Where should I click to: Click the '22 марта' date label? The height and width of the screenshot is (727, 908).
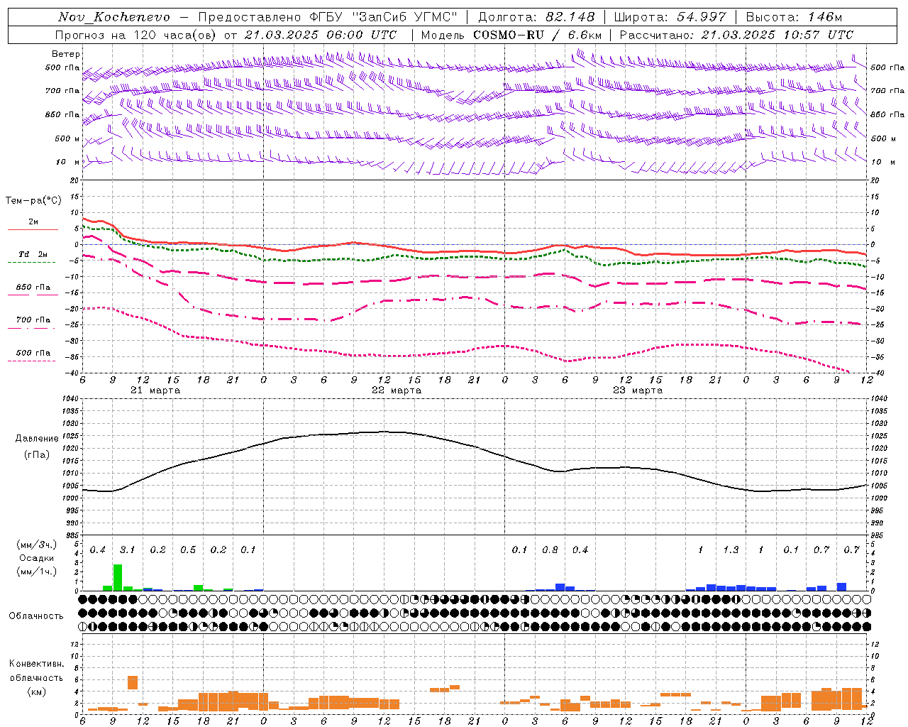[x=397, y=390]
